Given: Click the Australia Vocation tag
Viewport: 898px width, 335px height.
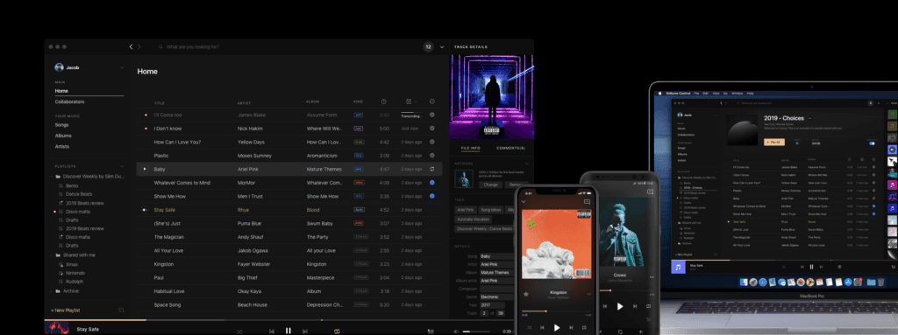Looking at the screenshot, I should pyautogui.click(x=473, y=219).
